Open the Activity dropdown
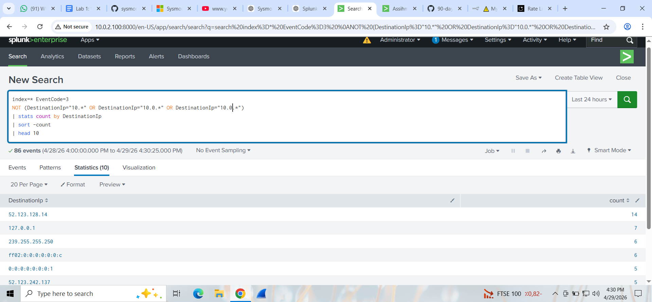 pyautogui.click(x=535, y=40)
